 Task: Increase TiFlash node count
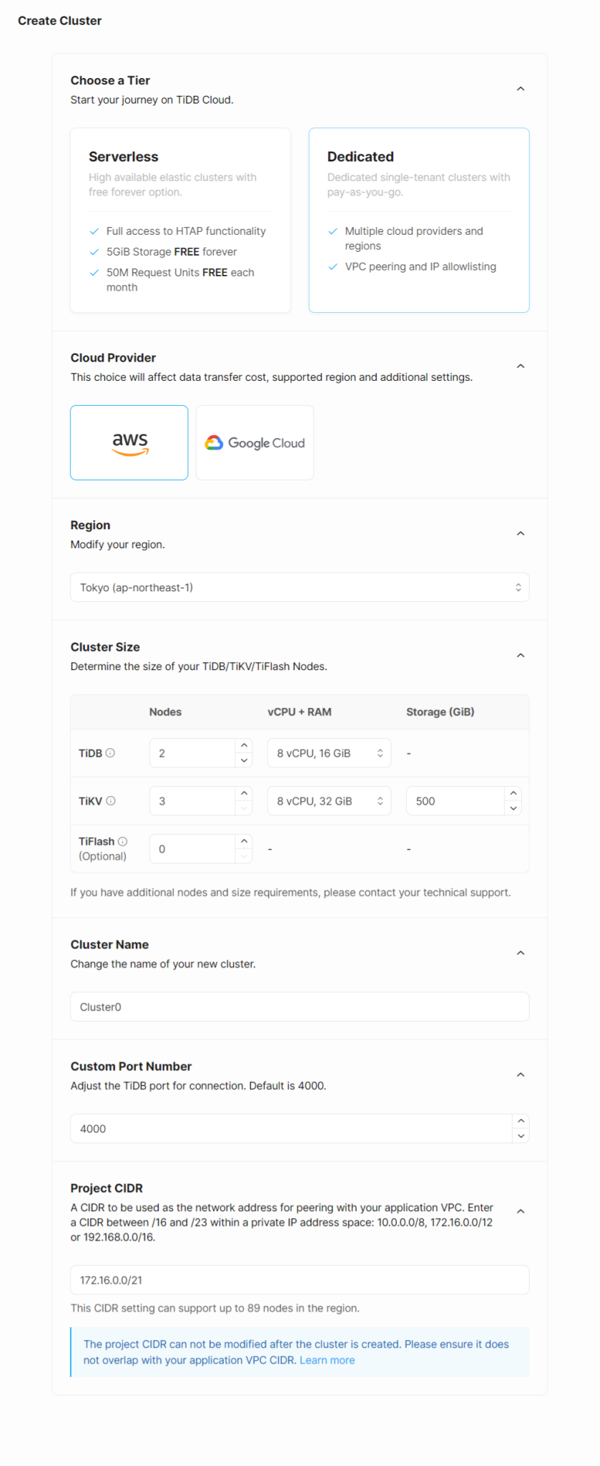click(244, 841)
